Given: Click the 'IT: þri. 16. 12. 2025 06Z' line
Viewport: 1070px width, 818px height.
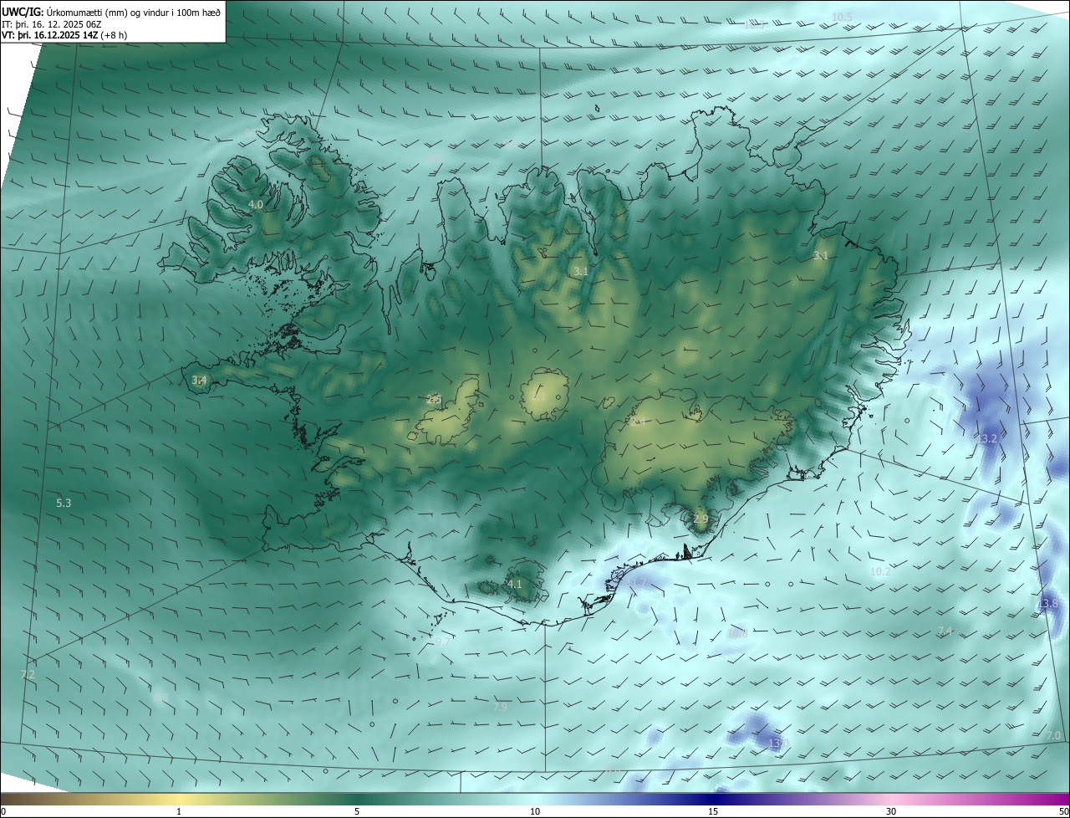Looking at the screenshot, I should point(52,24).
